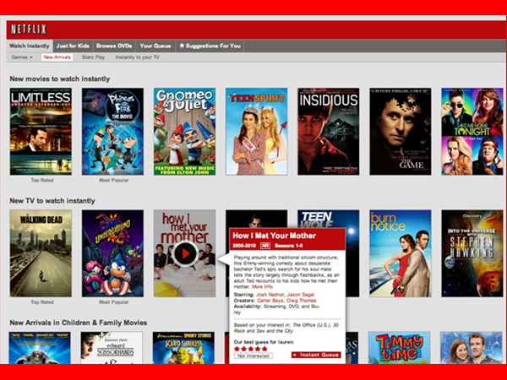Open the Limitless movie poster
The image size is (507, 380).
click(40, 131)
